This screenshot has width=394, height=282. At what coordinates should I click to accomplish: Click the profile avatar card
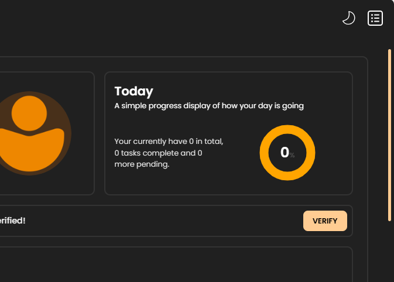(x=46, y=133)
